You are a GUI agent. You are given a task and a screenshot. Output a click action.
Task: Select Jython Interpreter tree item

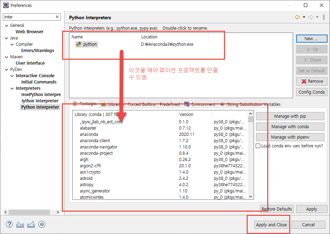click(x=40, y=101)
